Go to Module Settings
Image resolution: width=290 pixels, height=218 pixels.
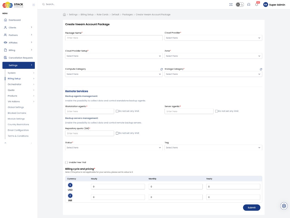(x=16, y=119)
